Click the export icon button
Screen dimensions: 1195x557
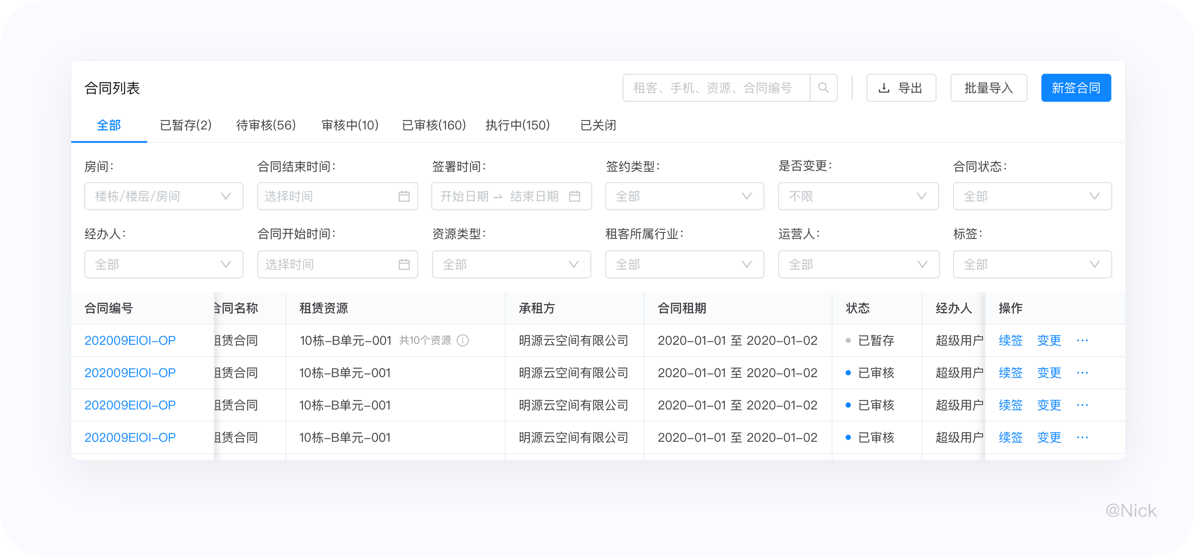902,87
